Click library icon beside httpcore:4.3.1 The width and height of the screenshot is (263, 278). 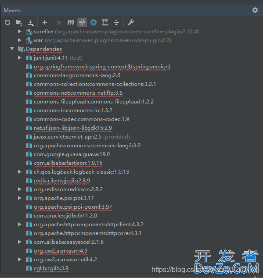[x=29, y=233]
